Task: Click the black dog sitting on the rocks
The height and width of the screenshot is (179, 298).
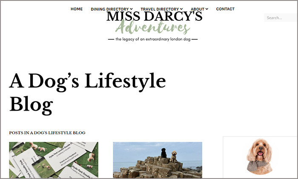Action: 163,153
